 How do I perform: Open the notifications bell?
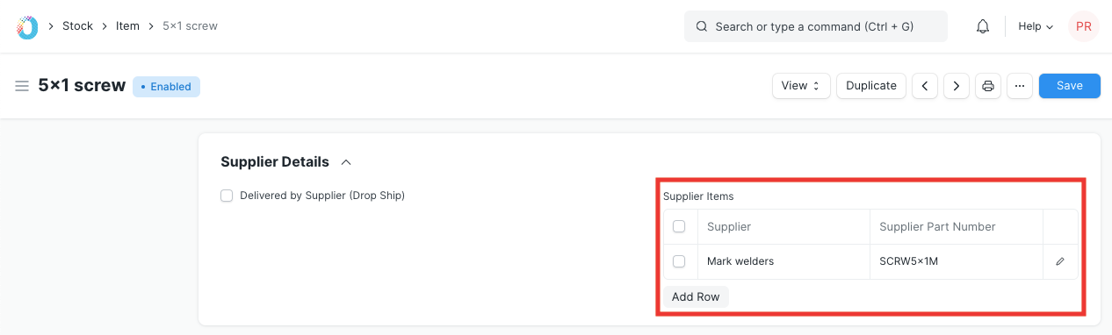[983, 26]
